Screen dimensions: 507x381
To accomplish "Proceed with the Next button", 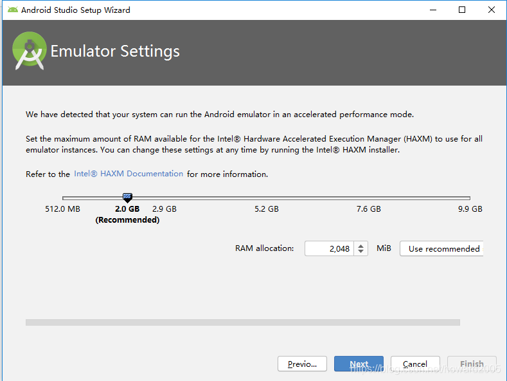I will [359, 364].
